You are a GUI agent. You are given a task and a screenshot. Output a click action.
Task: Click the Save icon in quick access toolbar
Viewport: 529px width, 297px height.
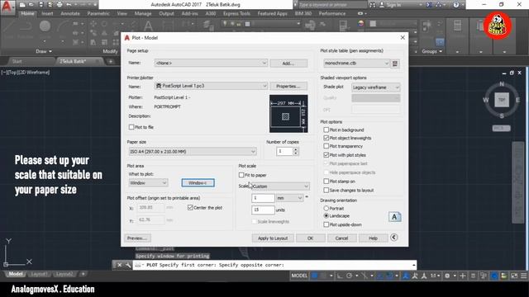tap(41, 5)
